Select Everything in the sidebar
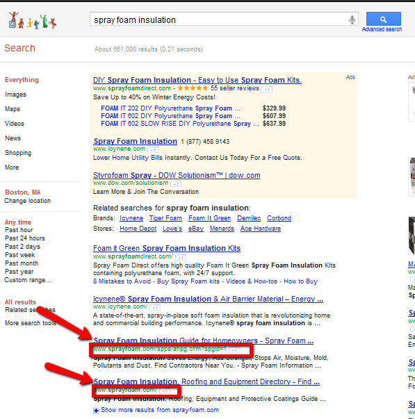The height and width of the screenshot is (419, 415). (22, 80)
